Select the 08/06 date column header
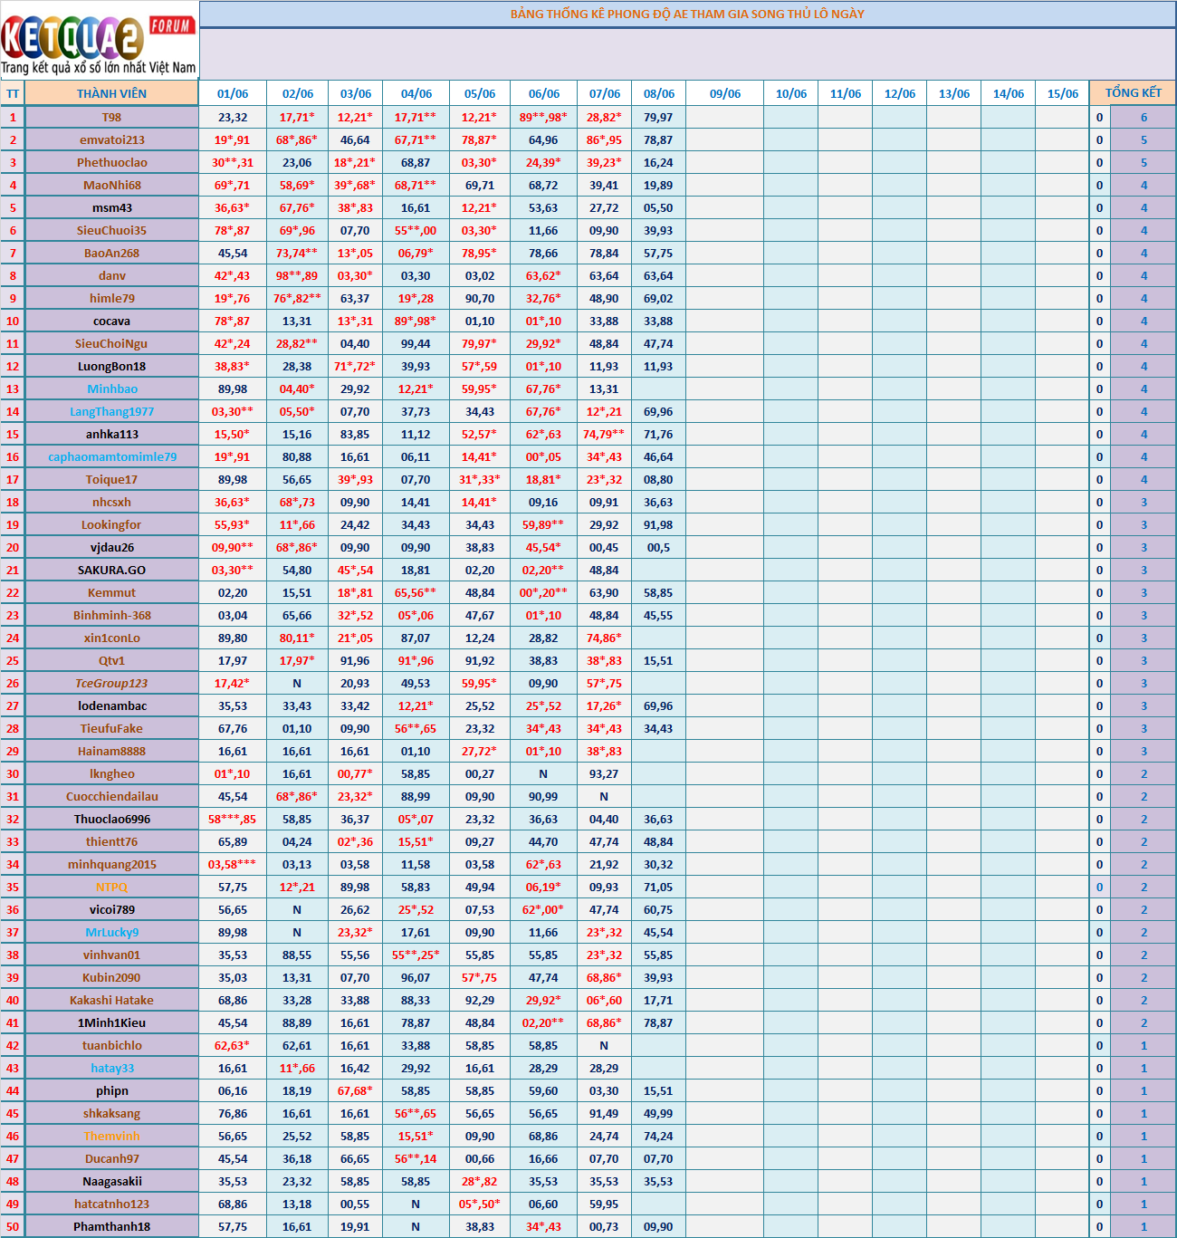Viewport: 1177px width, 1238px height. (658, 93)
